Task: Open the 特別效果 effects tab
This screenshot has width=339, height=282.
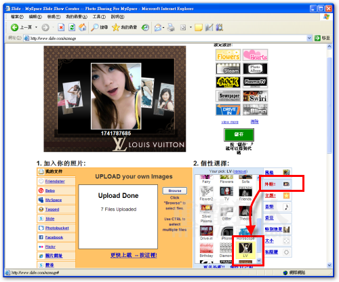Action: [x=277, y=229]
